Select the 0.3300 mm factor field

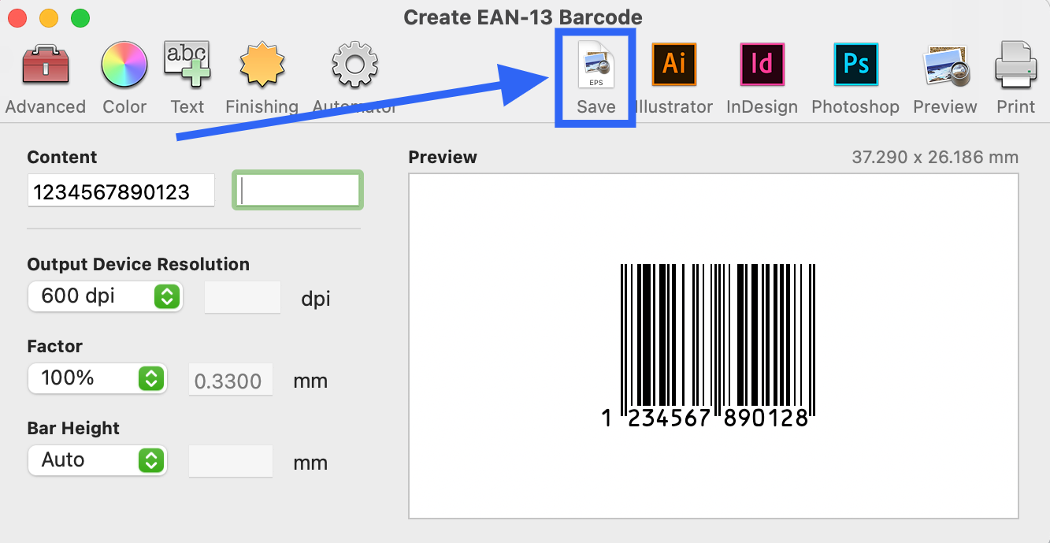230,379
